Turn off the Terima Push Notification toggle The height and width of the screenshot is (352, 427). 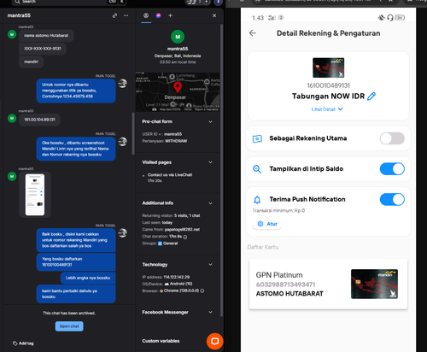click(x=392, y=199)
